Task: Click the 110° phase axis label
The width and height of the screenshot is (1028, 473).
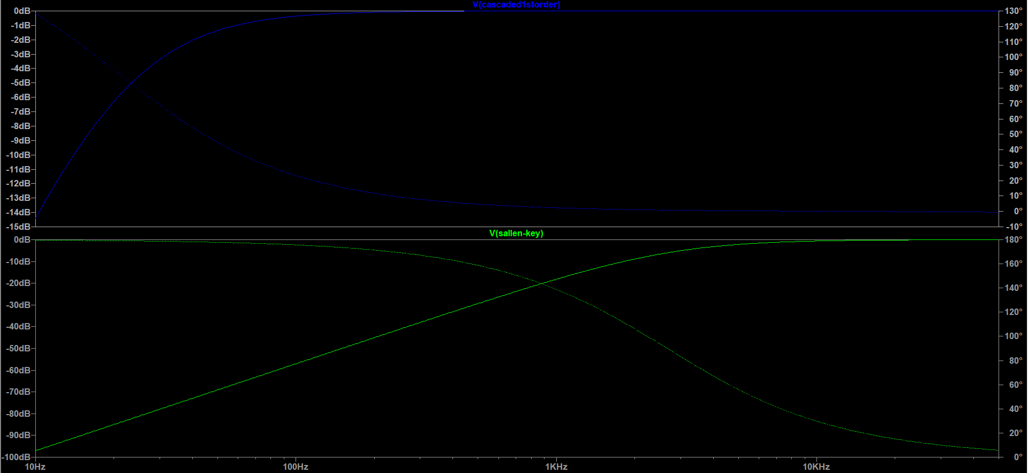Action: (1014, 42)
